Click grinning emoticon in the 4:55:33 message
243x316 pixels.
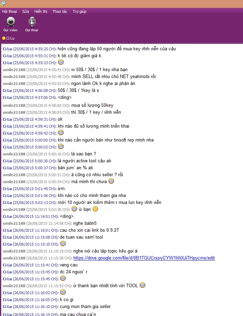[x=61, y=62]
